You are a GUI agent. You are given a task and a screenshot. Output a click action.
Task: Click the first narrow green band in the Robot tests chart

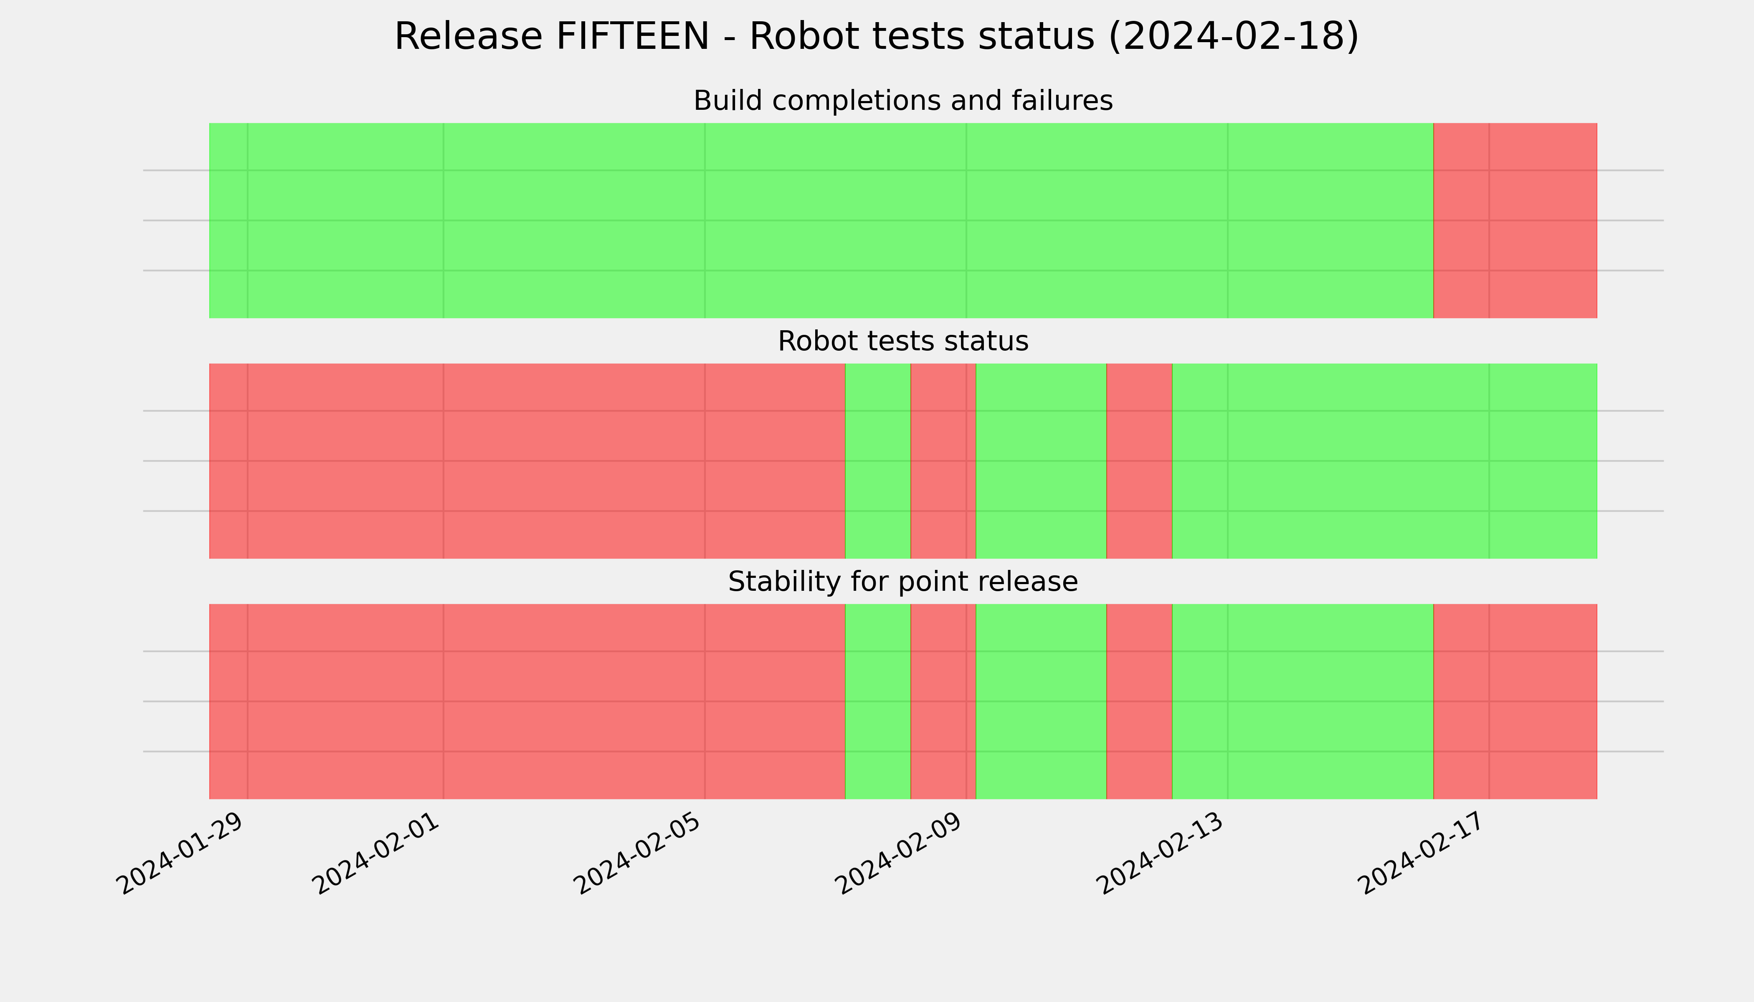878,461
